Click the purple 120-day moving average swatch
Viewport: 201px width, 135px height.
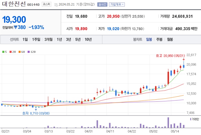[29, 52]
